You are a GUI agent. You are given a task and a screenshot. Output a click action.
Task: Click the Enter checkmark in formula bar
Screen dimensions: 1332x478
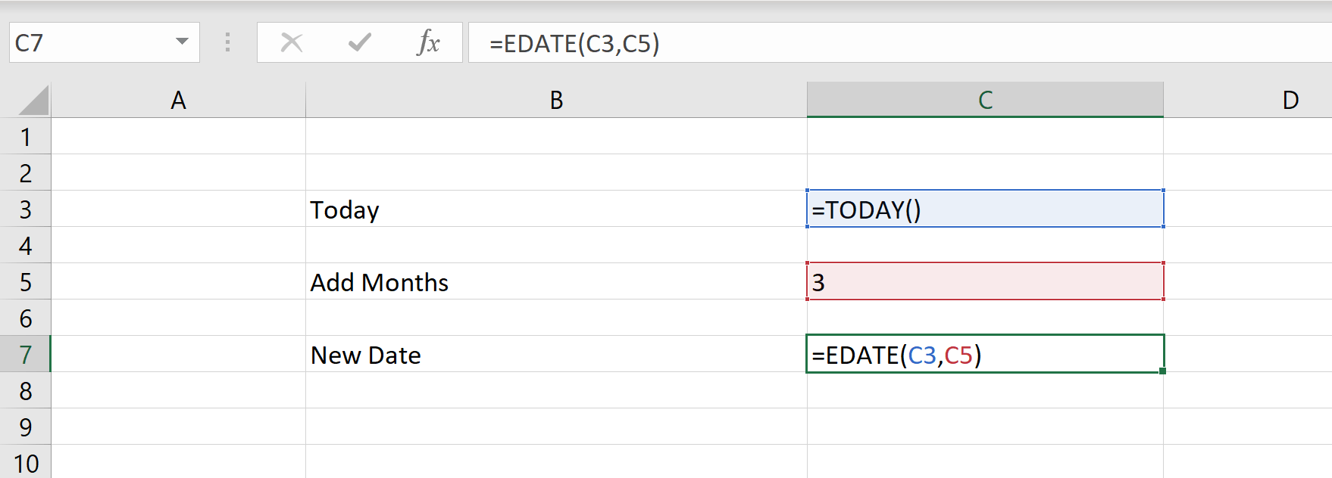pyautogui.click(x=359, y=43)
